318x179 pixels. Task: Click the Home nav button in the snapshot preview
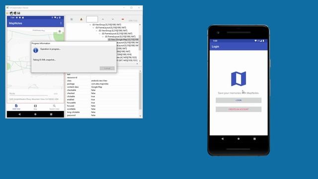[x=35, y=114]
